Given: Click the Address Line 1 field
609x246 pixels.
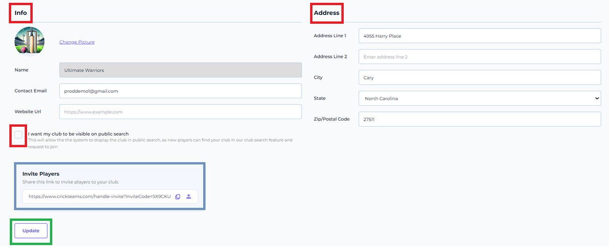Looking at the screenshot, I should (x=480, y=36).
